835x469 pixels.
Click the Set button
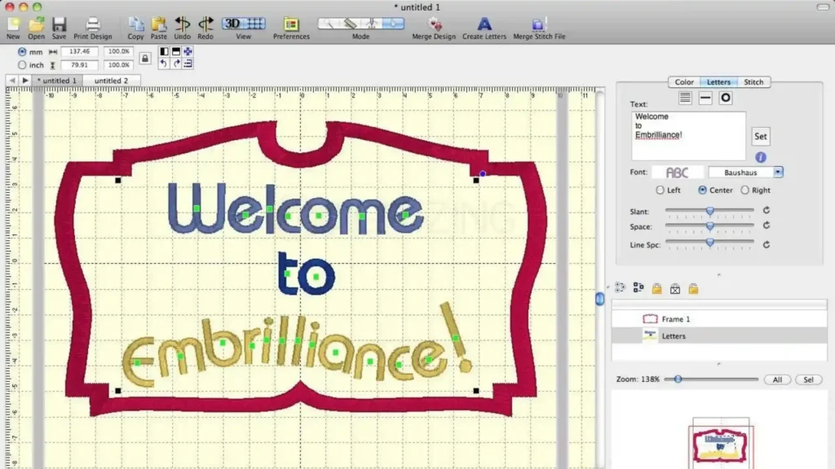(x=761, y=136)
